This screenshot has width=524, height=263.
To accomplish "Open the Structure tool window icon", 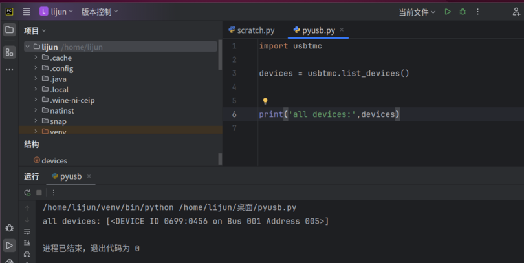I will 9,52.
